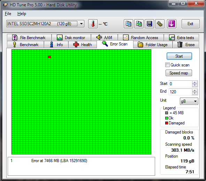The image size is (206, 181).
Task: Open the Unit gB dropdown
Action: click(x=189, y=101)
